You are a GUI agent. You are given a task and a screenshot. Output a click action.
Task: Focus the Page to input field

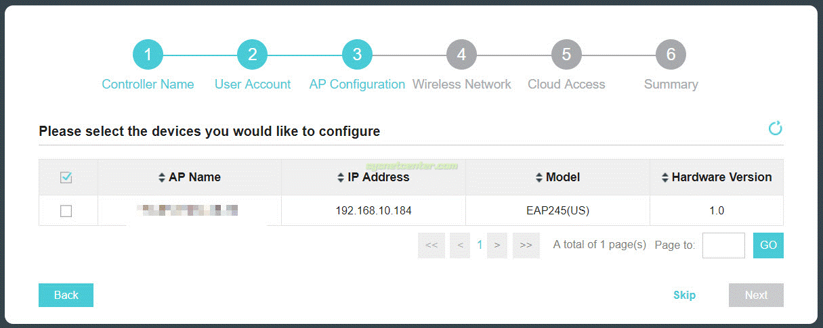(x=723, y=245)
